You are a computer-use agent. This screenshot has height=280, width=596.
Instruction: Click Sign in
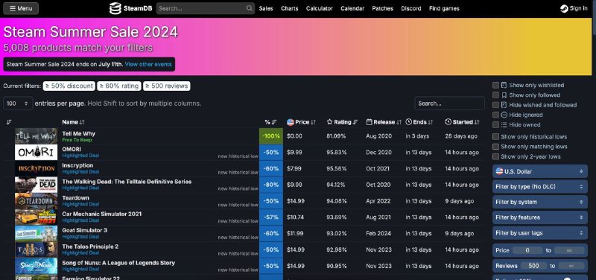point(579,8)
